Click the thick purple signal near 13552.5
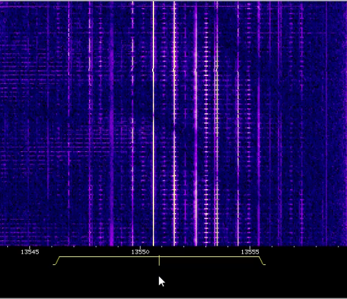The width and height of the screenshot is (347, 299). [196, 123]
